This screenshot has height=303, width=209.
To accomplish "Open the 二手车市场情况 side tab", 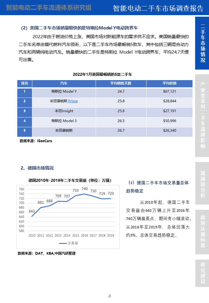I will click(202, 43).
